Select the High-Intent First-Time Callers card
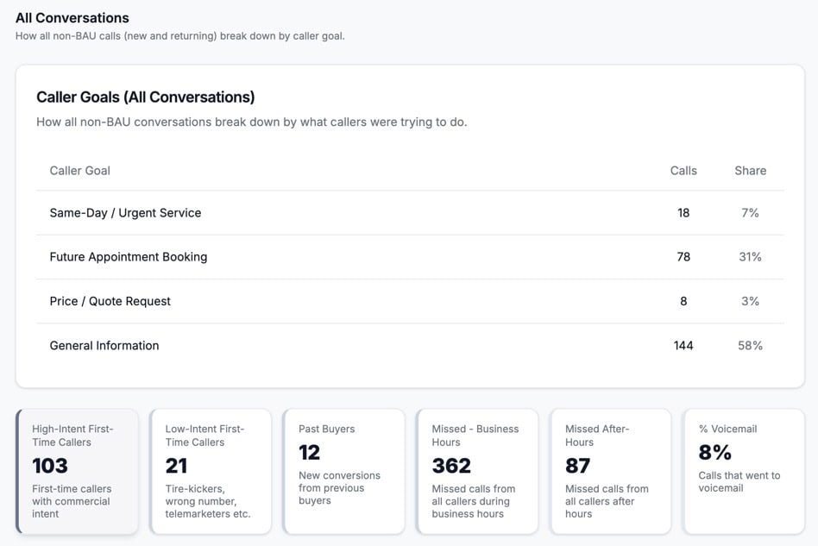 point(77,471)
